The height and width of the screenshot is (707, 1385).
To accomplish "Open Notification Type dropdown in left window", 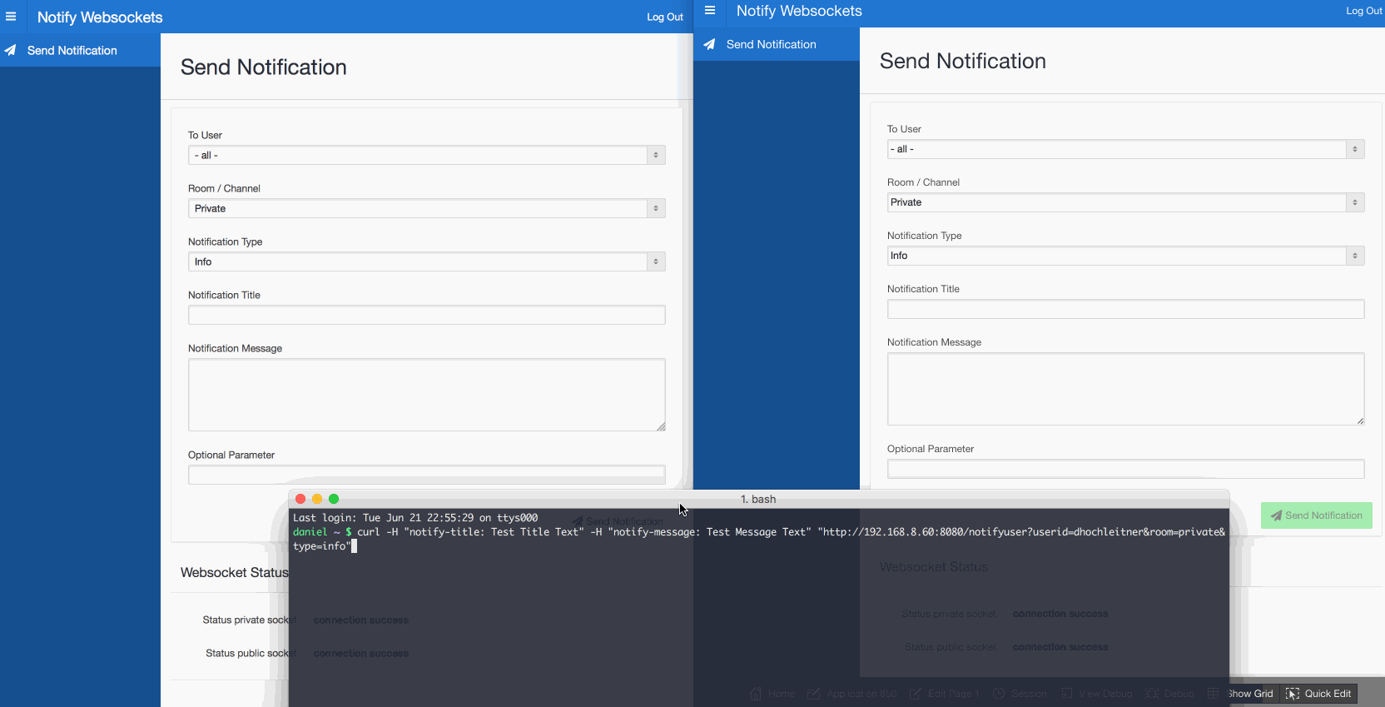I will (427, 261).
